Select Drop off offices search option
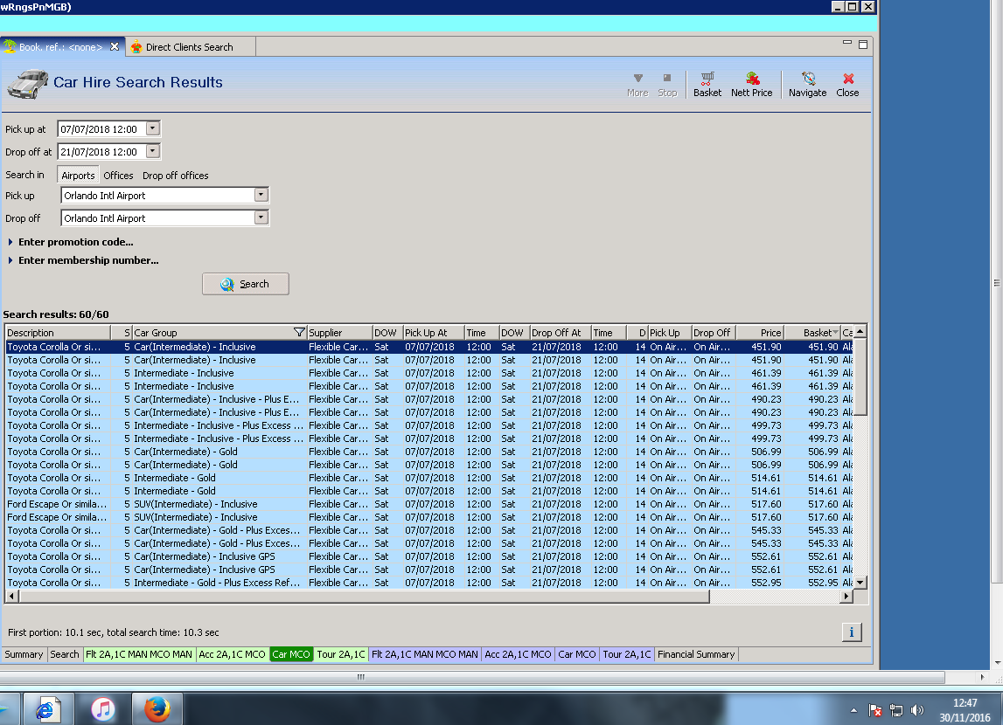This screenshot has height=725, width=1003. tap(175, 176)
